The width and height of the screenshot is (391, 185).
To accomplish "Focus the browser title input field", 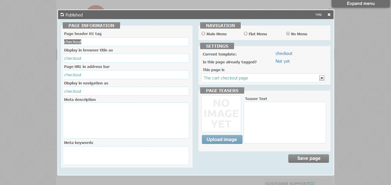I will [x=126, y=58].
